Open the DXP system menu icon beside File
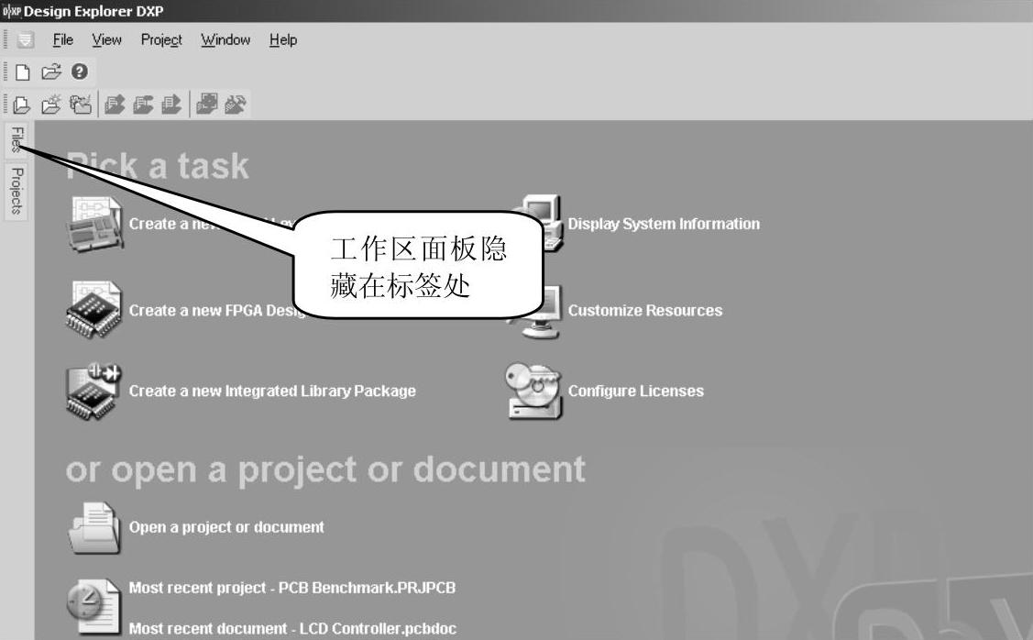 [x=25, y=40]
